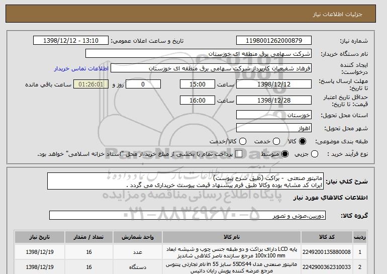The width and height of the screenshot is (387, 274).
Task: Click the تاریخ نیاز column header
Action: click(x=40, y=237)
